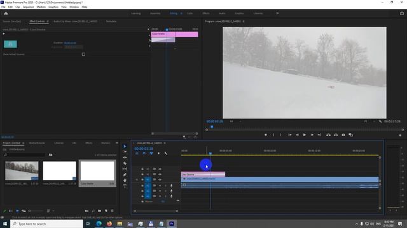Viewport: 407px width, 228px height.
Task: Select the Ripple Edit tool
Action: click(125, 158)
